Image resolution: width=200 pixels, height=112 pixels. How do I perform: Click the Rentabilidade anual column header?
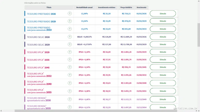(84, 7)
